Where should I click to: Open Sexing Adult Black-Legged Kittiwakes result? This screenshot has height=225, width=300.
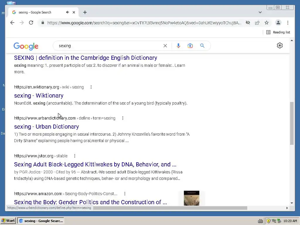pyautogui.click(x=95, y=164)
